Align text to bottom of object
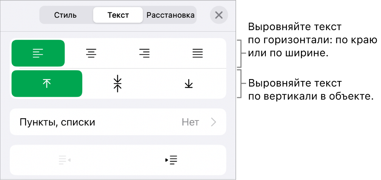 coord(188,84)
